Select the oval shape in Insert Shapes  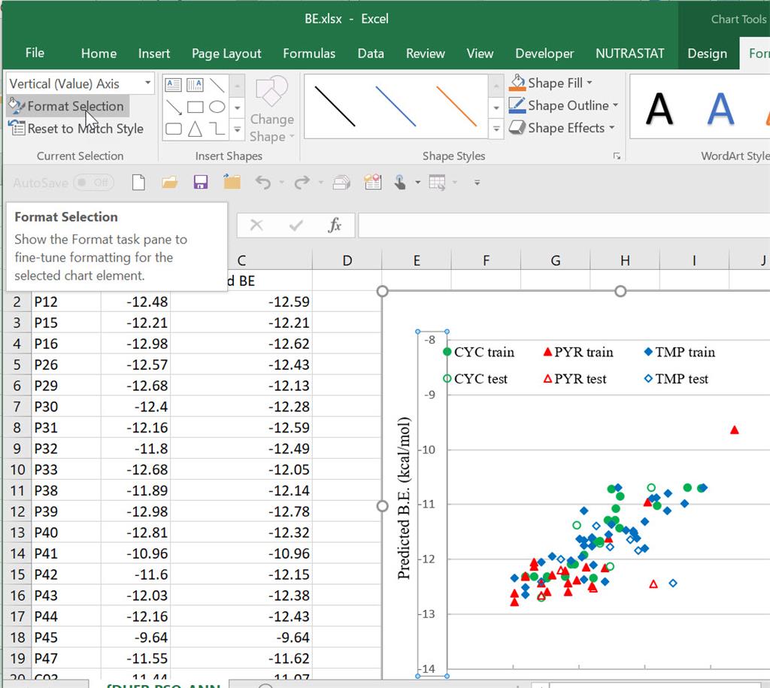click(217, 108)
